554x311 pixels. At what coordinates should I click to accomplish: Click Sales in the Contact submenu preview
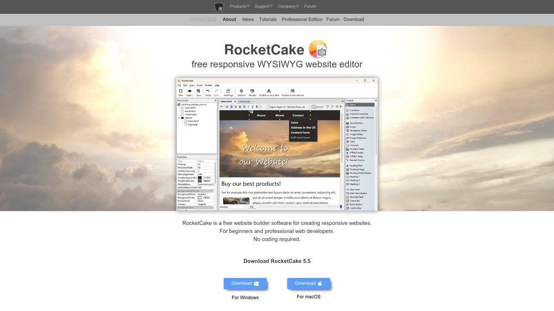click(x=294, y=122)
